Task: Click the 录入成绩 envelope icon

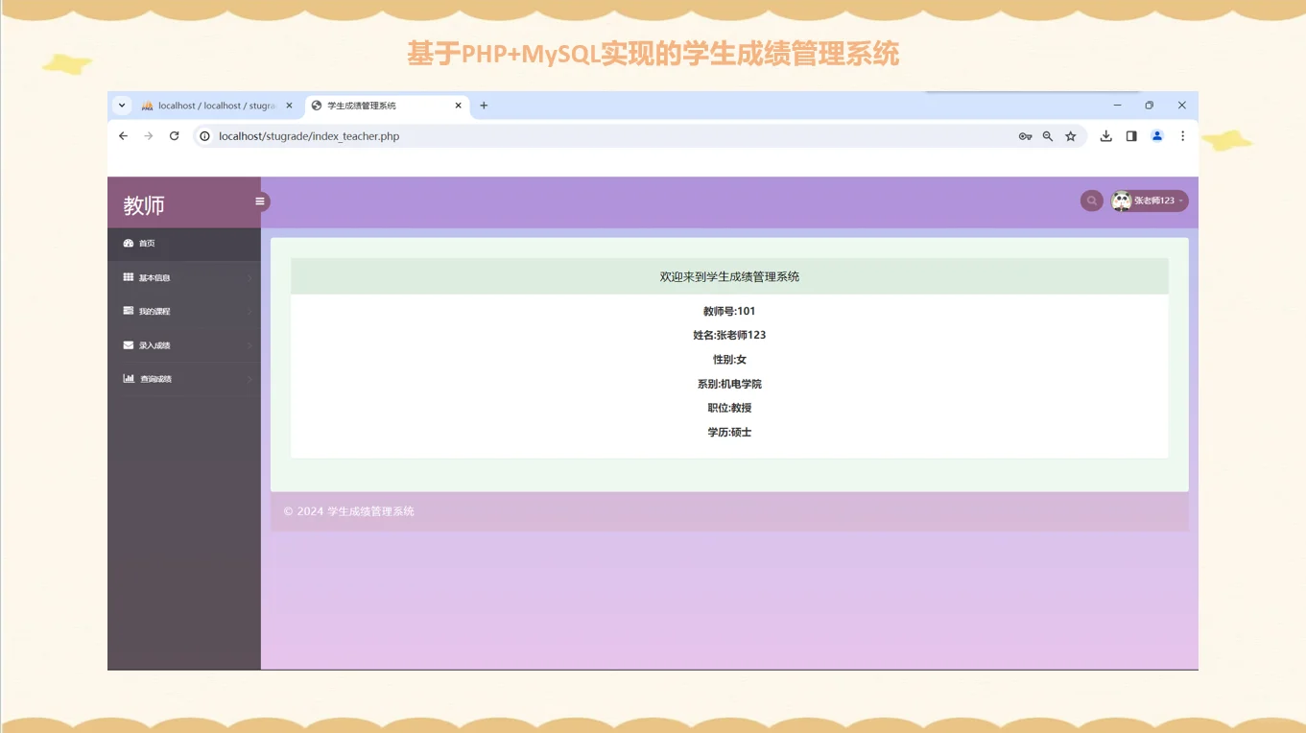Action: coord(129,344)
